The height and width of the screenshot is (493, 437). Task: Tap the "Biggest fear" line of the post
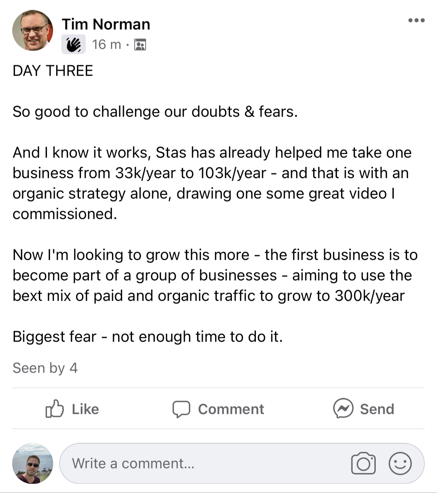147,337
